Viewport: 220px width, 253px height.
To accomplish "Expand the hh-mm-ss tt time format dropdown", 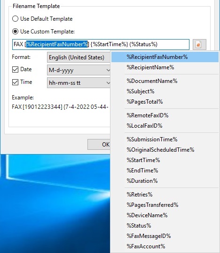I will click(x=79, y=83).
